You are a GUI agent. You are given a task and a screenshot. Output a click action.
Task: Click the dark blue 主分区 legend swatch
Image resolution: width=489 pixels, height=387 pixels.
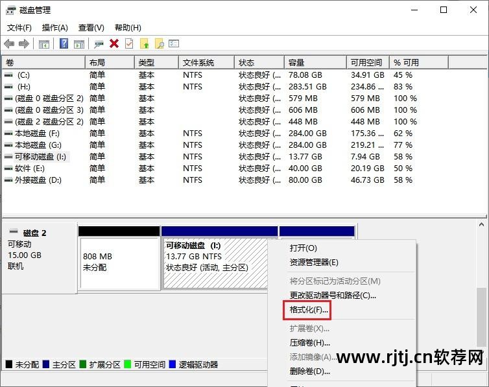pyautogui.click(x=46, y=364)
